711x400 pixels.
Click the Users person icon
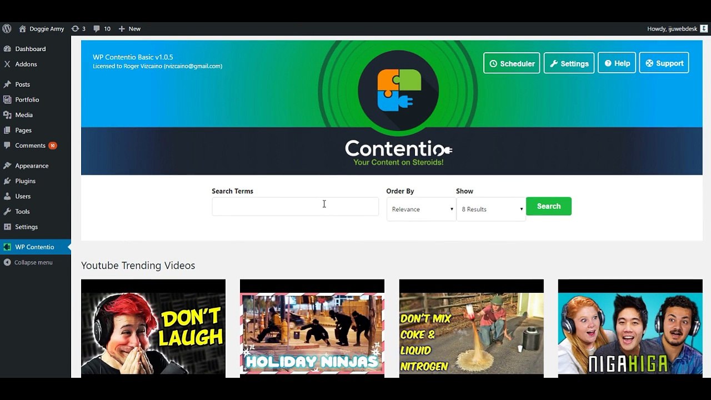pos(7,196)
